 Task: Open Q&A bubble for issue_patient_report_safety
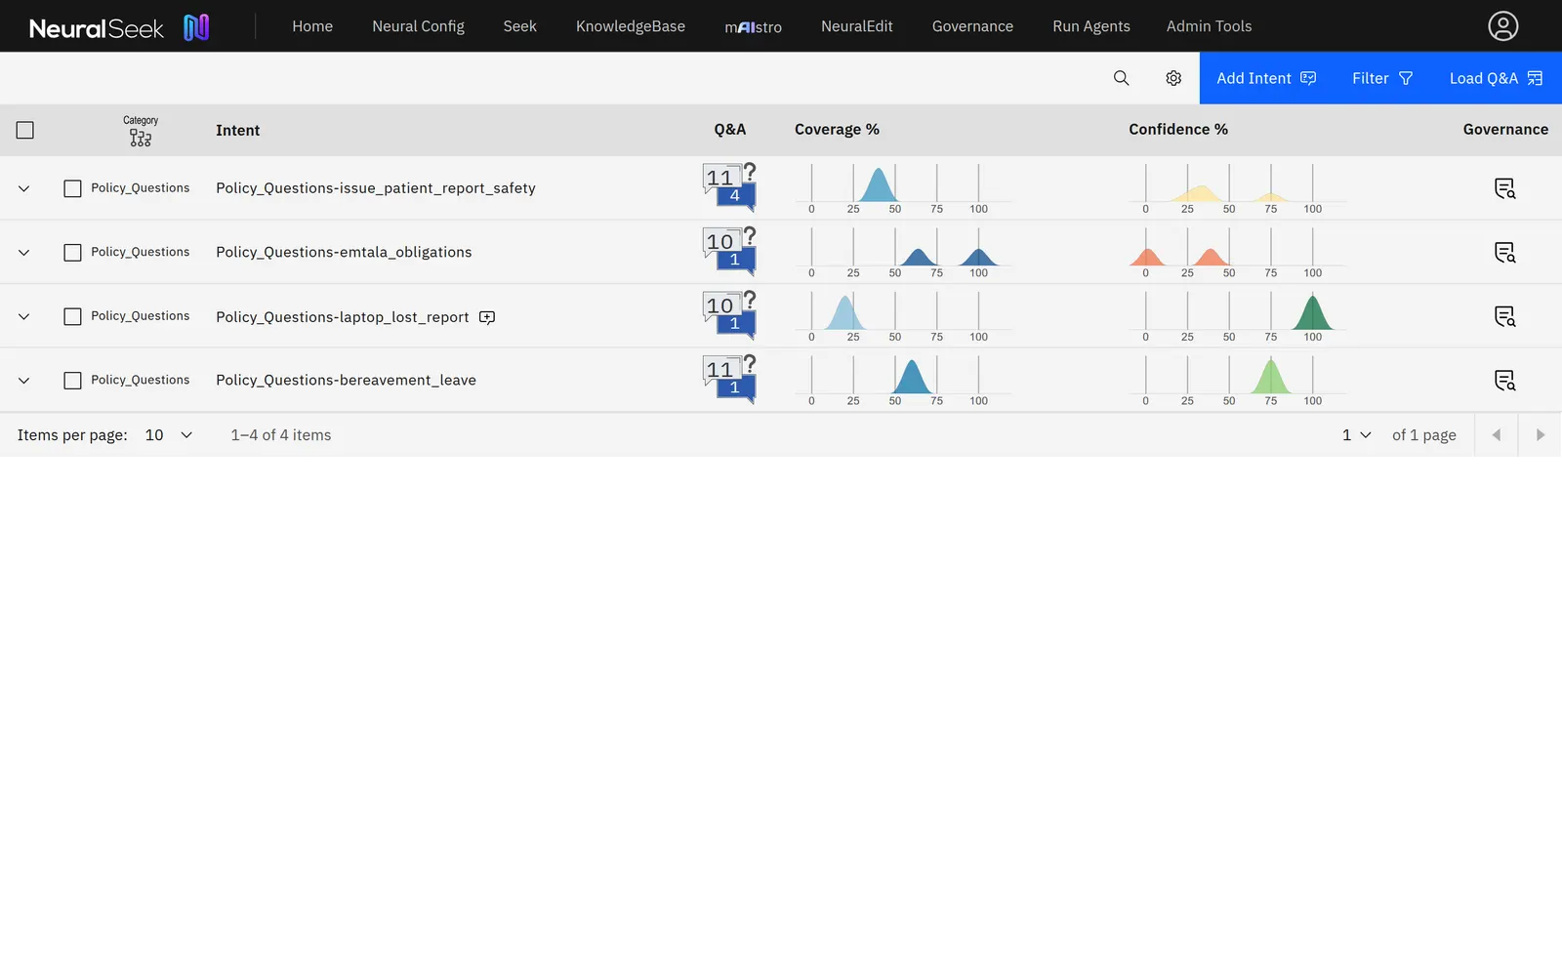729,187
